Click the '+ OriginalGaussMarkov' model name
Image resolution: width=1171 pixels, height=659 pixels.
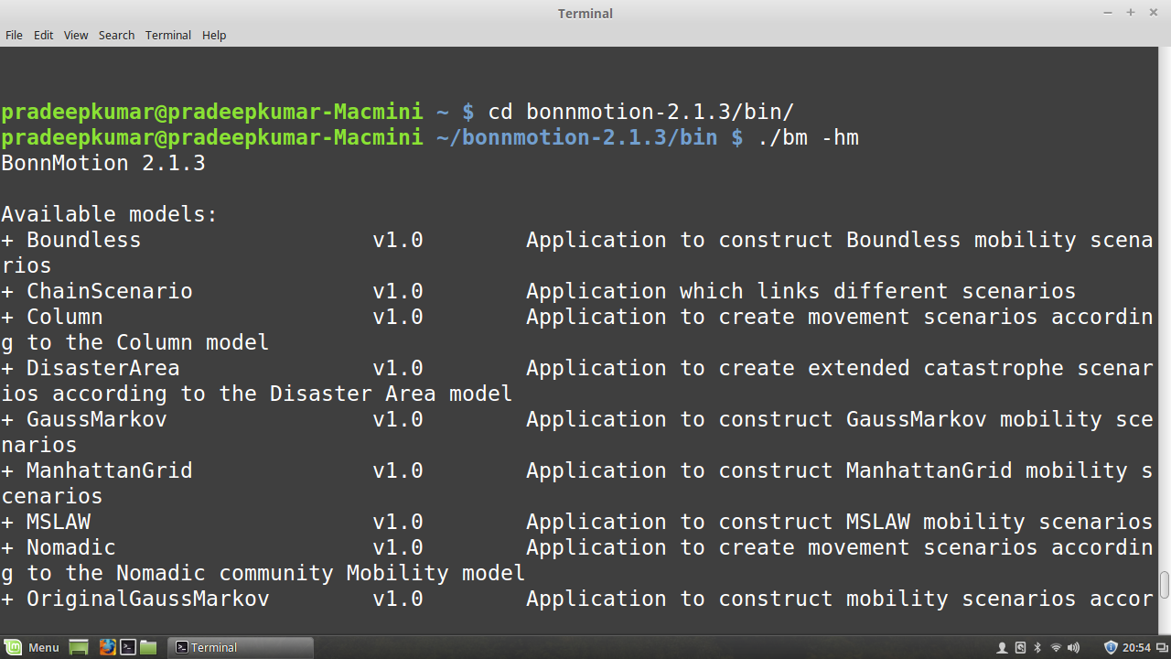(135, 599)
